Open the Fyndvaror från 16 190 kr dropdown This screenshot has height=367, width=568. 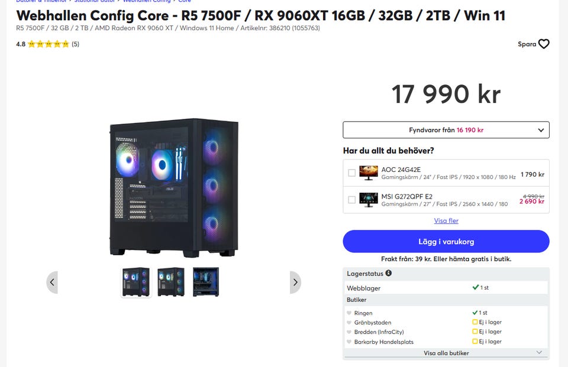(446, 130)
